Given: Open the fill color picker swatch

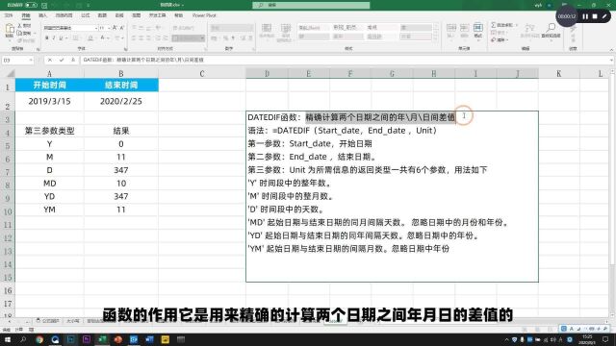Looking at the screenshot, I should 90,38.
